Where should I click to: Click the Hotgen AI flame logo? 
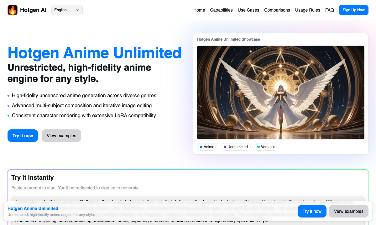[x=13, y=10]
